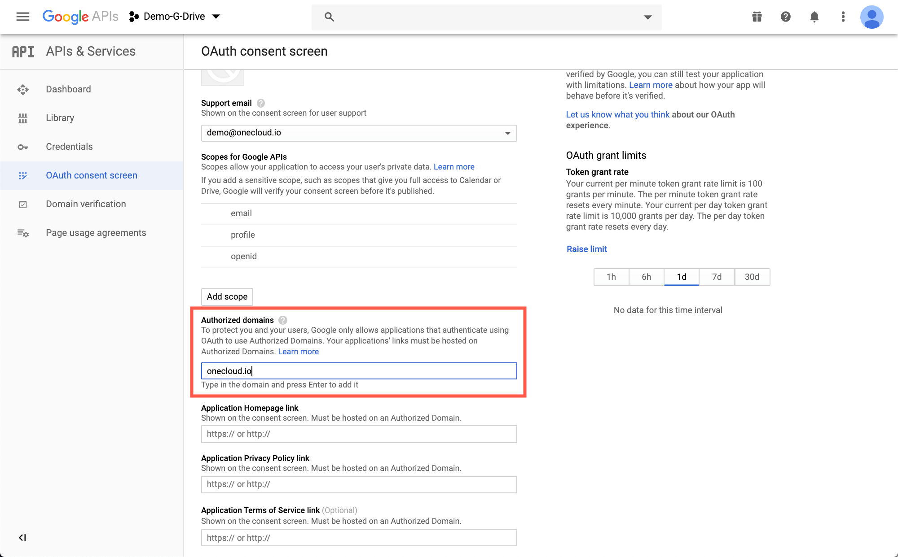Image resolution: width=898 pixels, height=557 pixels.
Task: Open Domain verification page
Action: 86,204
